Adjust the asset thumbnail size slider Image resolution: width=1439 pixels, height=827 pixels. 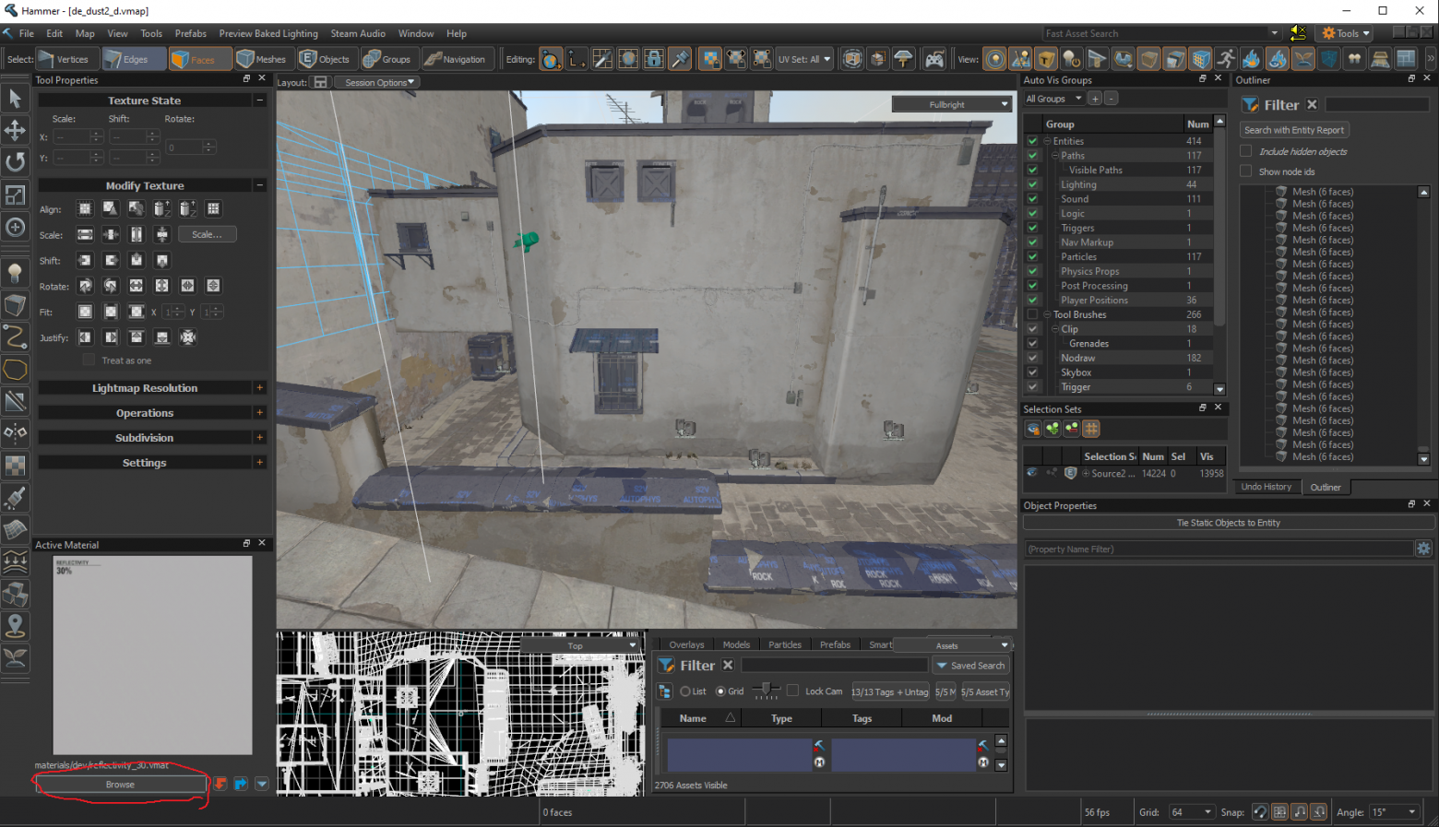click(766, 691)
